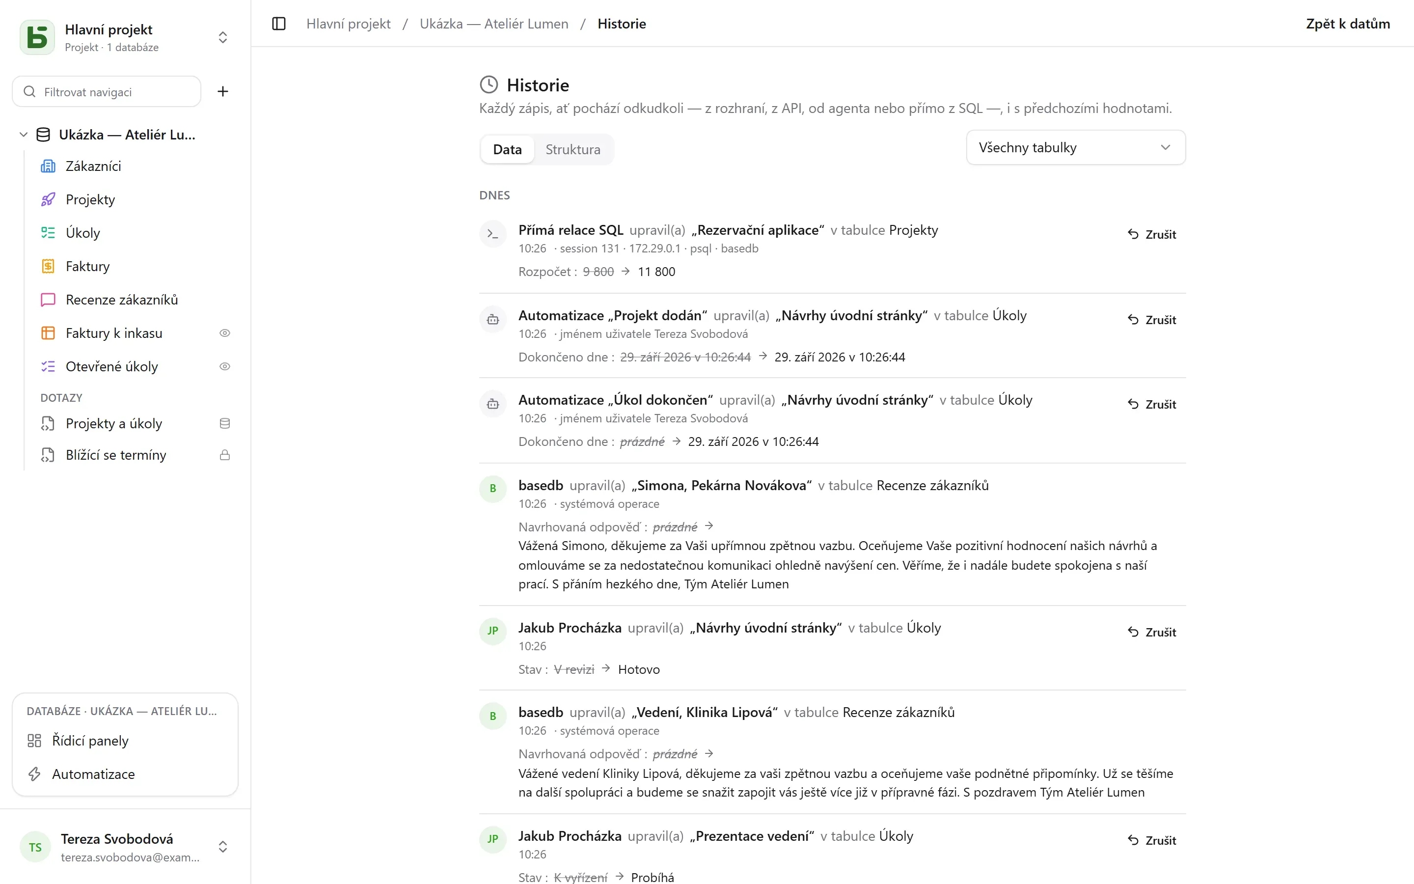1414x884 pixels.
Task: Toggle eye icon next to Otevřené úkoly
Action: tap(225, 366)
